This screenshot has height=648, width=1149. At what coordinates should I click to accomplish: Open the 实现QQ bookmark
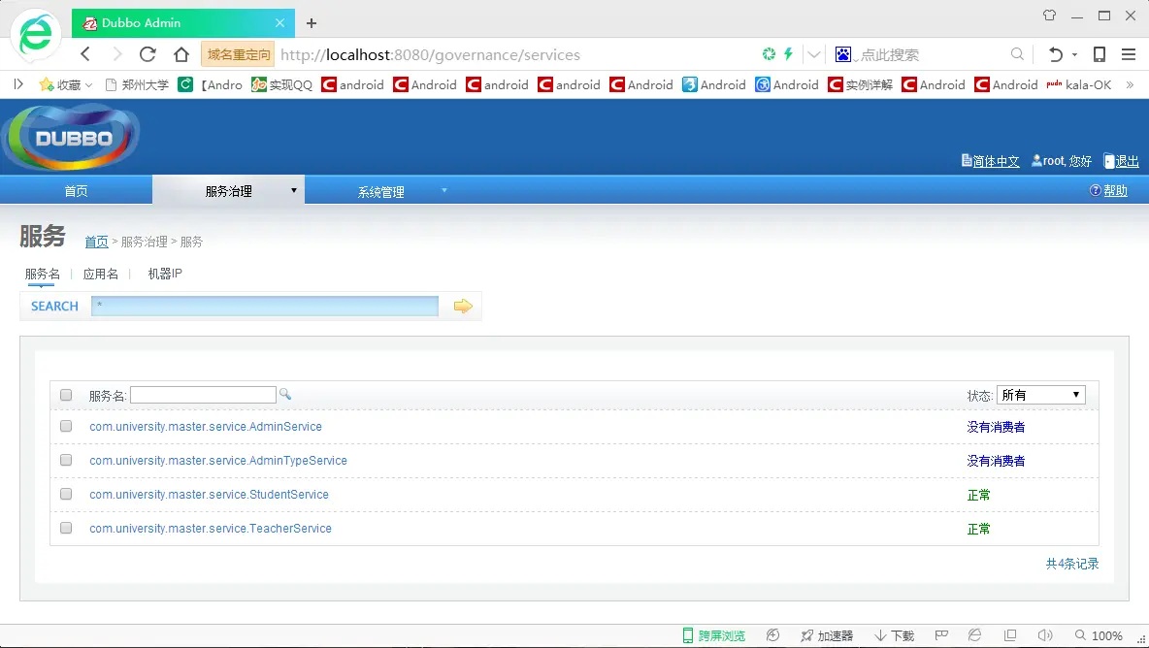(x=282, y=85)
